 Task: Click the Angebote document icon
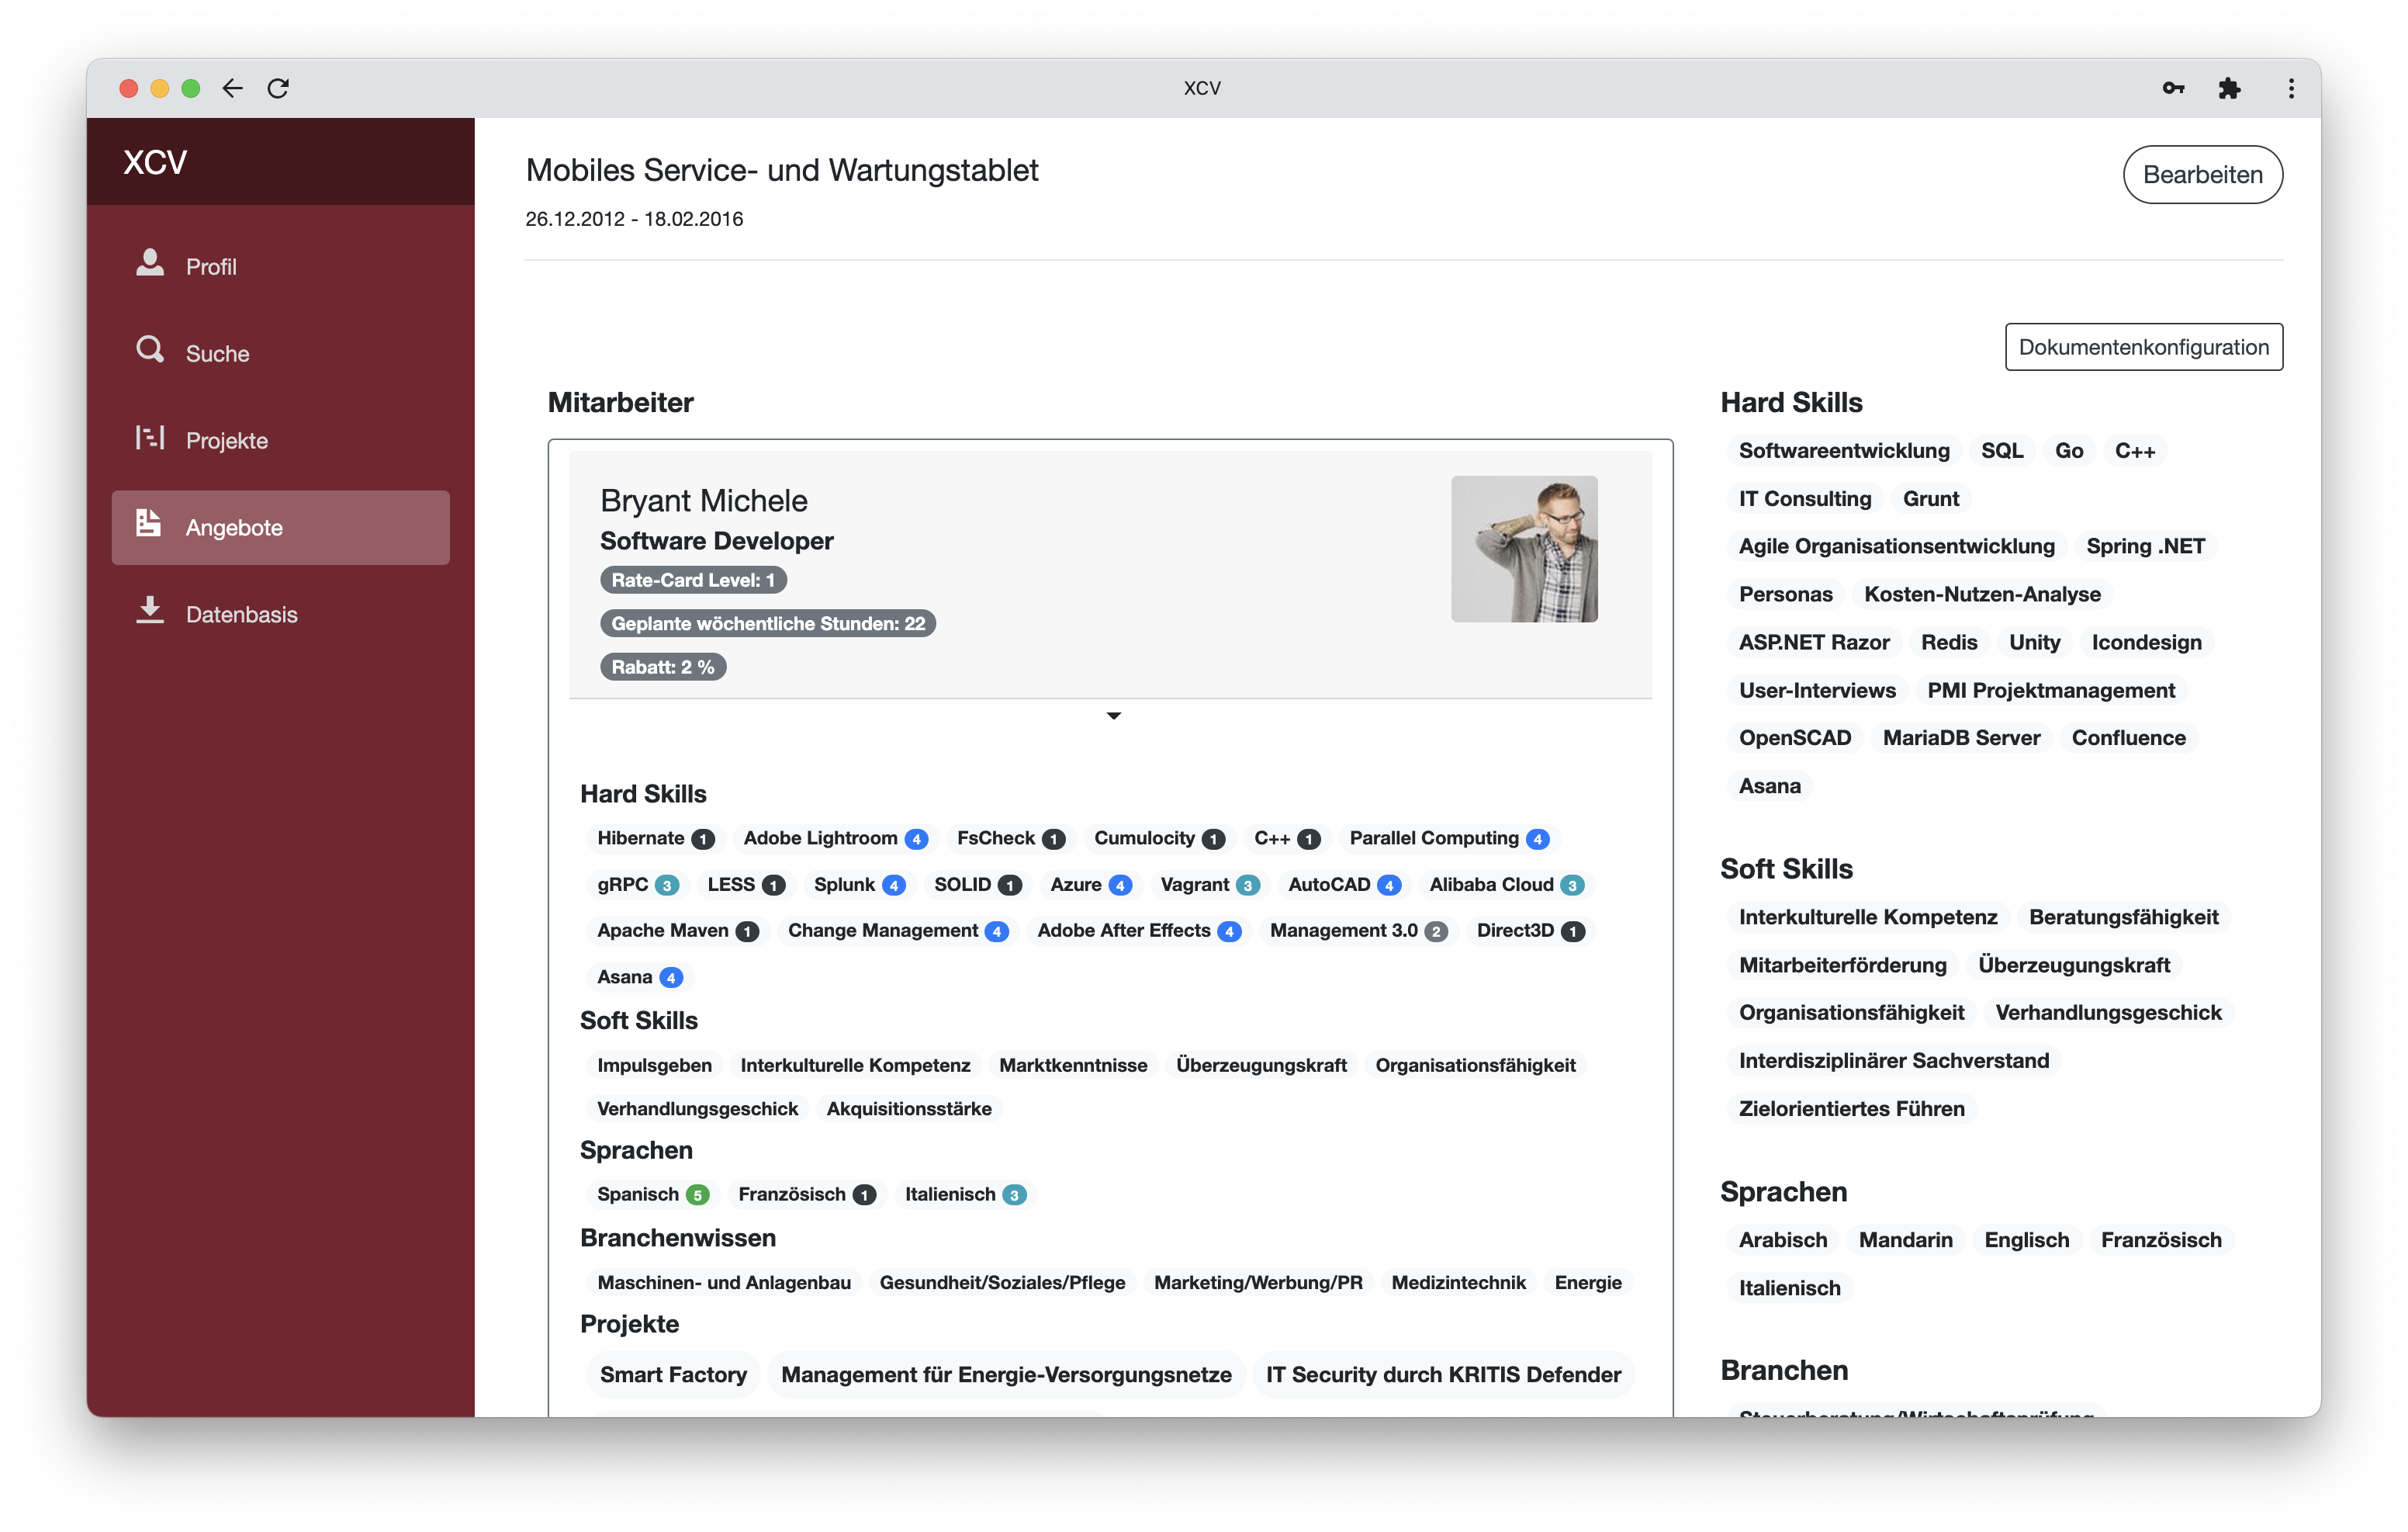click(x=149, y=523)
